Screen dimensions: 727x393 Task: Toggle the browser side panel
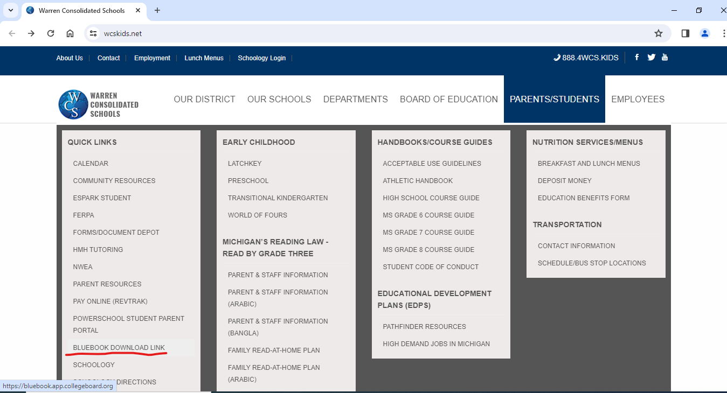tap(685, 33)
